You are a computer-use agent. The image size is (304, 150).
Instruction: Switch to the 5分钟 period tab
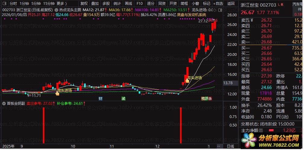[x=36, y=4]
